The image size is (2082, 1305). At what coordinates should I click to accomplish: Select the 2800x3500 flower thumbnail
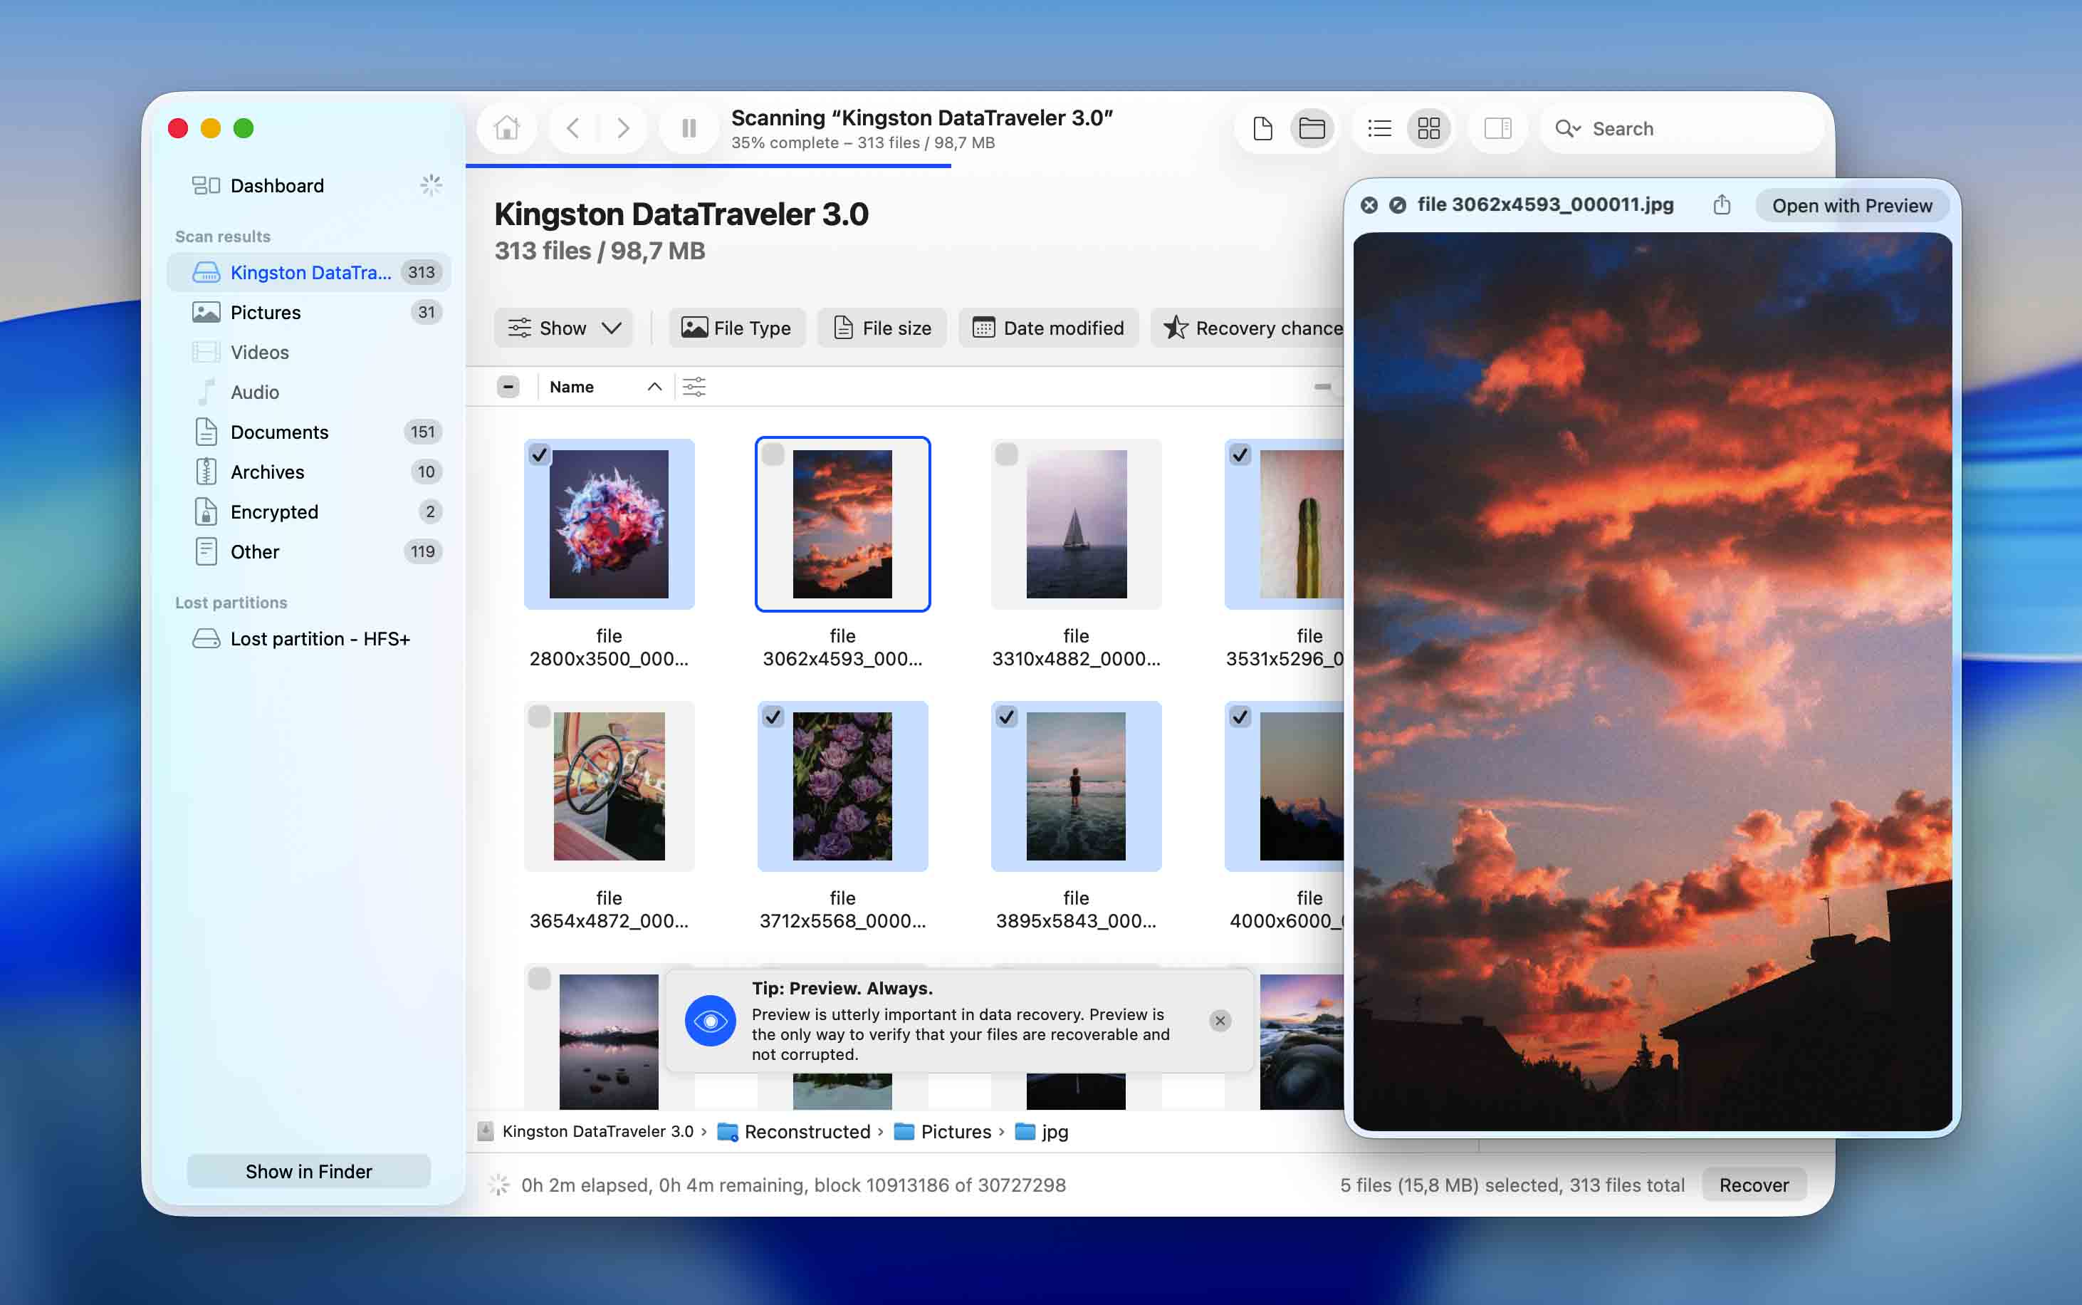coord(609,524)
